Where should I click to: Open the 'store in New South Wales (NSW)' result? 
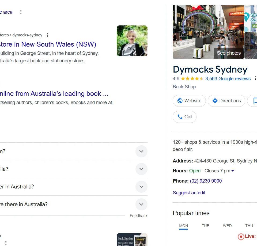point(48,44)
